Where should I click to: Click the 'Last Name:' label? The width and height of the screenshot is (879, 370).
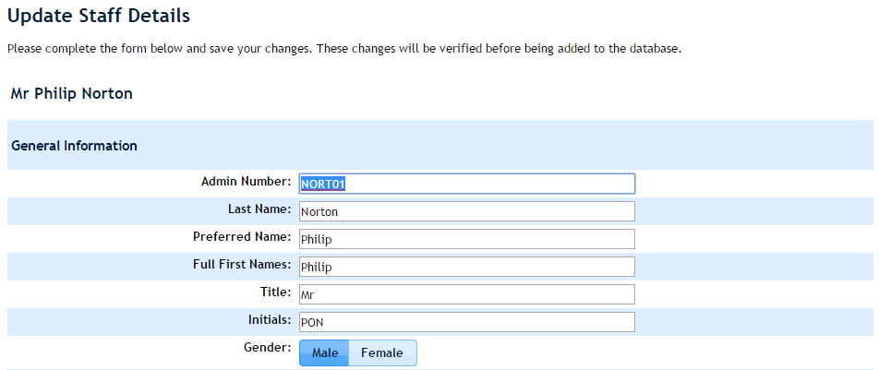[x=259, y=209]
